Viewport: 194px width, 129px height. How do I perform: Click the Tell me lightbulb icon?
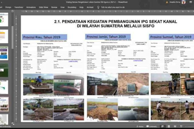[98, 7]
